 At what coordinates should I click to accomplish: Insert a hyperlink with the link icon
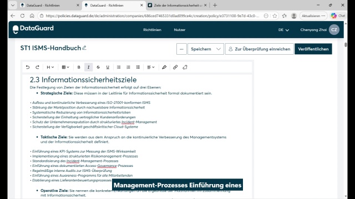click(175, 67)
